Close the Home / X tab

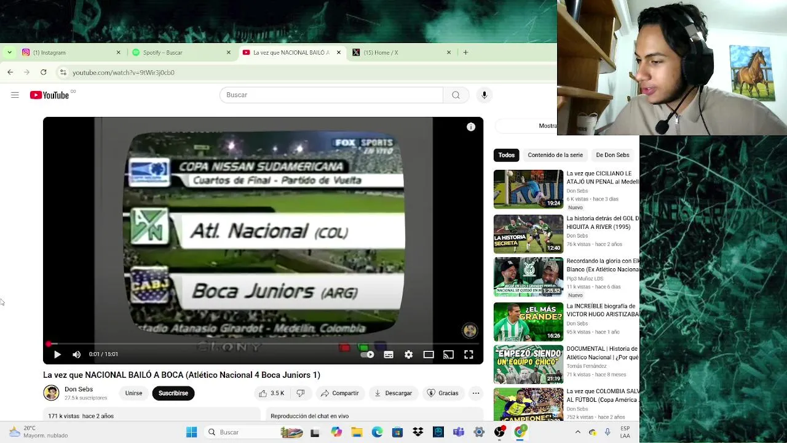[448, 52]
